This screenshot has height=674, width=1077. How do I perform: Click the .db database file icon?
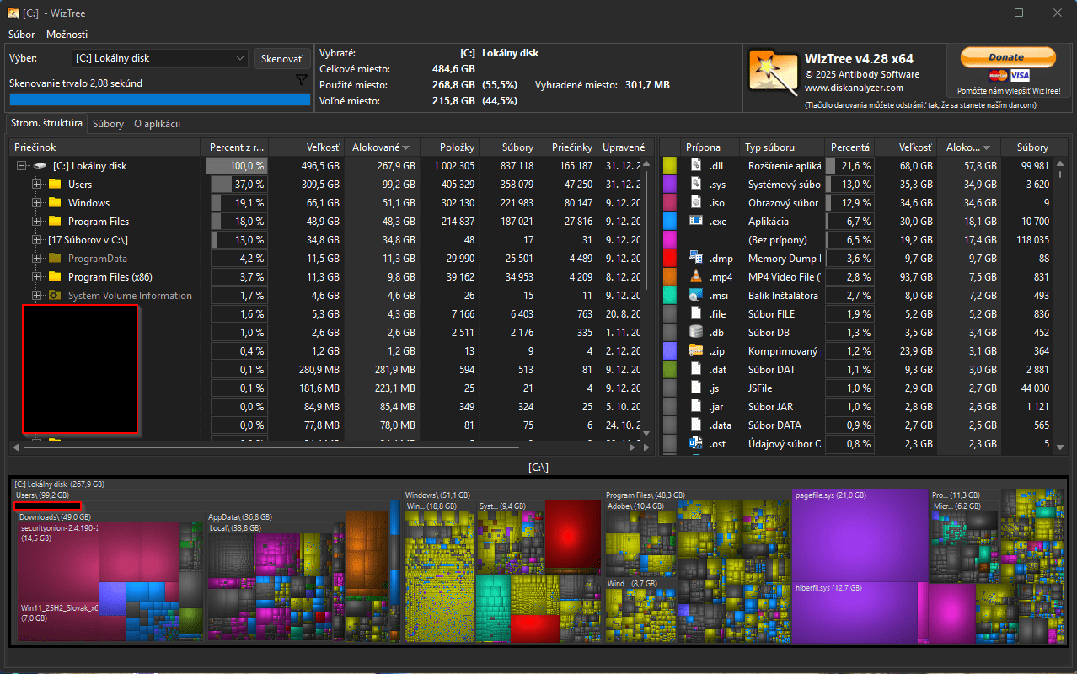(x=696, y=332)
